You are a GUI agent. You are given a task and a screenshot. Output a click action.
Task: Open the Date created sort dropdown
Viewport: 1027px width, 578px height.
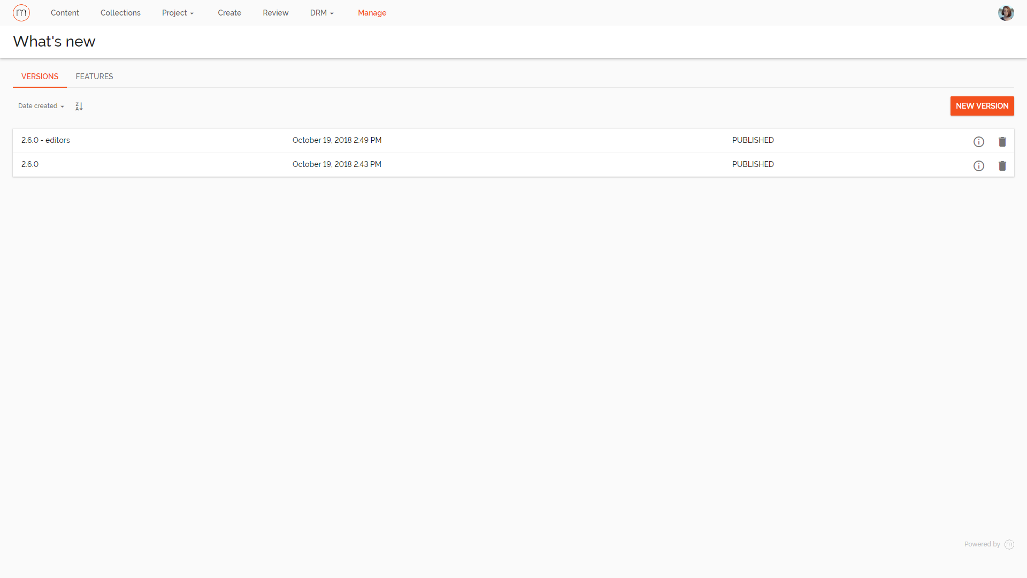tap(40, 105)
